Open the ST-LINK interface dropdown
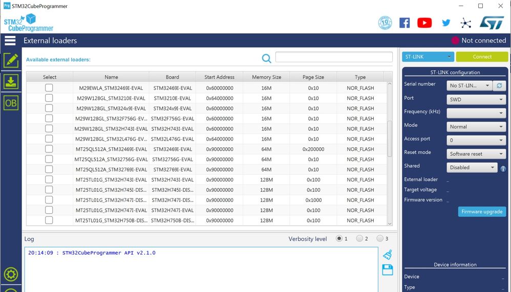 coord(428,57)
